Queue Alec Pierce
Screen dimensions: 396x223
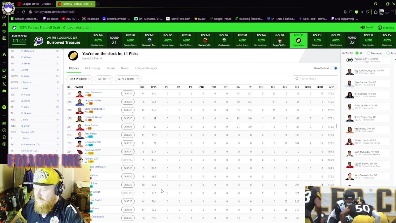coord(128,135)
